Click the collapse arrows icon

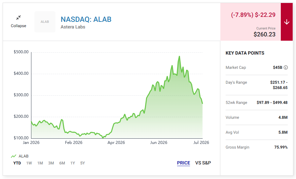(x=18, y=18)
